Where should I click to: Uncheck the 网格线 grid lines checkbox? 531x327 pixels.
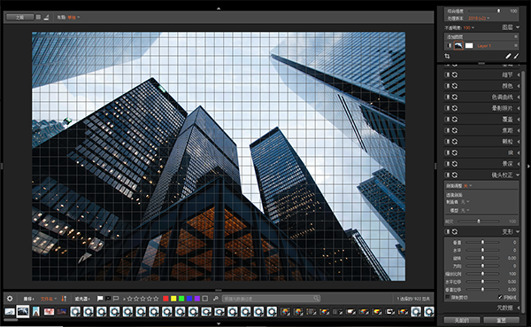500,297
